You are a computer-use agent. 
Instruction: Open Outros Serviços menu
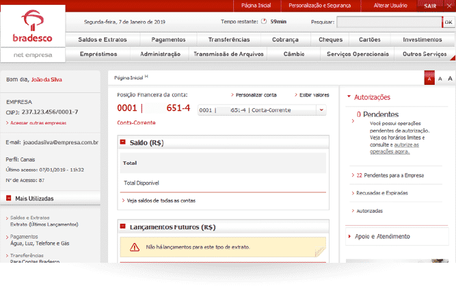pos(425,54)
